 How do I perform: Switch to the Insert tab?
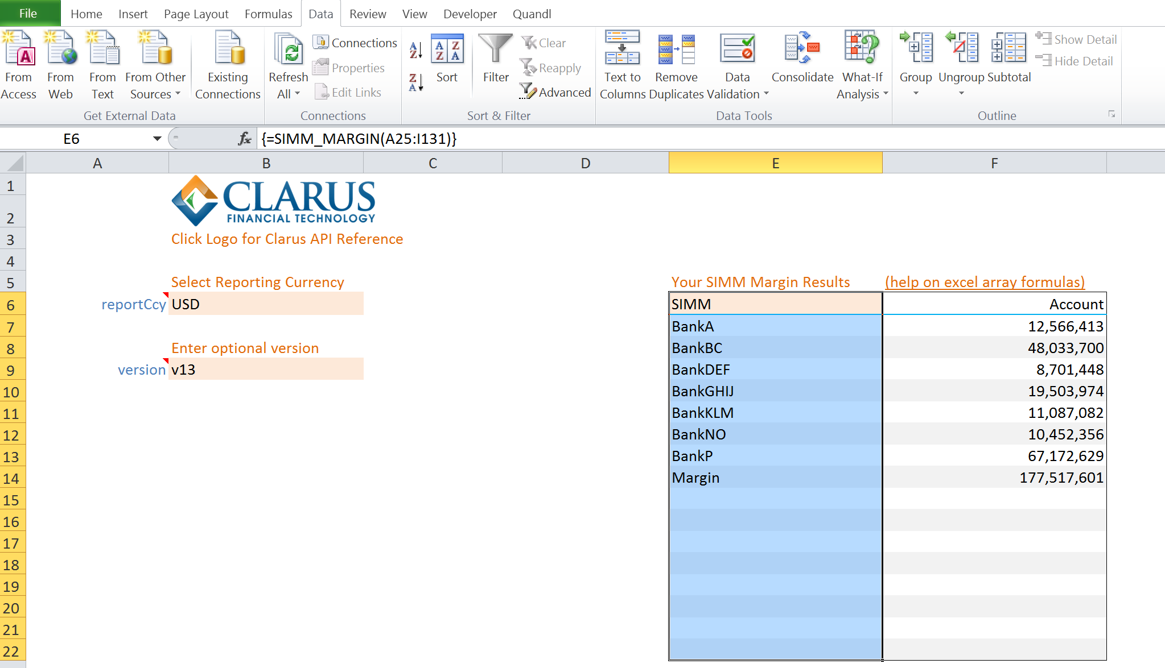pos(133,14)
